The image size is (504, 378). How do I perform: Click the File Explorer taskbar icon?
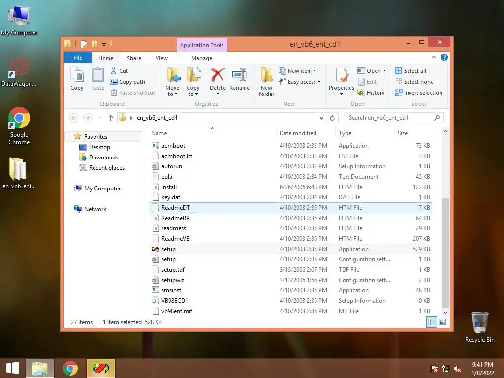(x=40, y=368)
